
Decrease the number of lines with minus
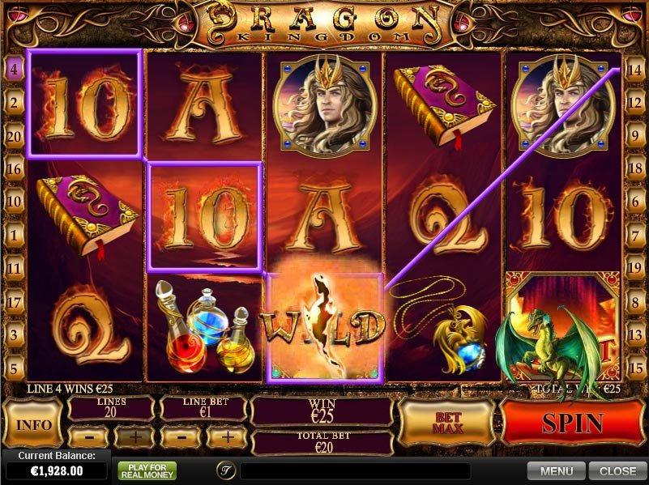click(x=88, y=436)
